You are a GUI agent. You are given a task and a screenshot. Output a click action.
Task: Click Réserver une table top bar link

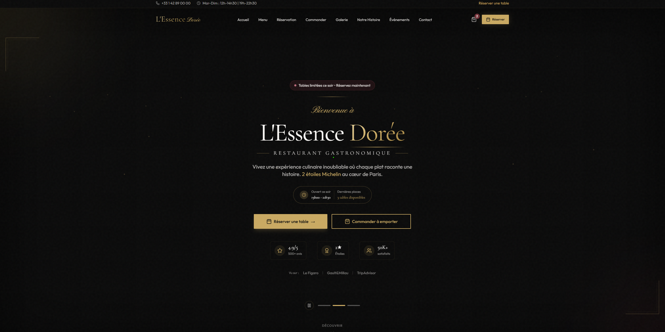(x=493, y=3)
